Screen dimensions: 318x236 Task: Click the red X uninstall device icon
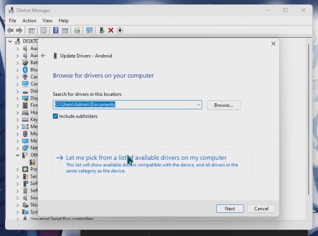click(x=111, y=30)
